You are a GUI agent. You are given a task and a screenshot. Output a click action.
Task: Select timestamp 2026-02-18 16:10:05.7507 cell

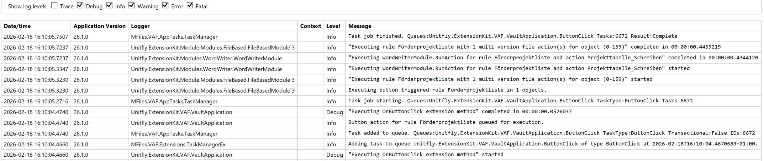tap(36, 37)
